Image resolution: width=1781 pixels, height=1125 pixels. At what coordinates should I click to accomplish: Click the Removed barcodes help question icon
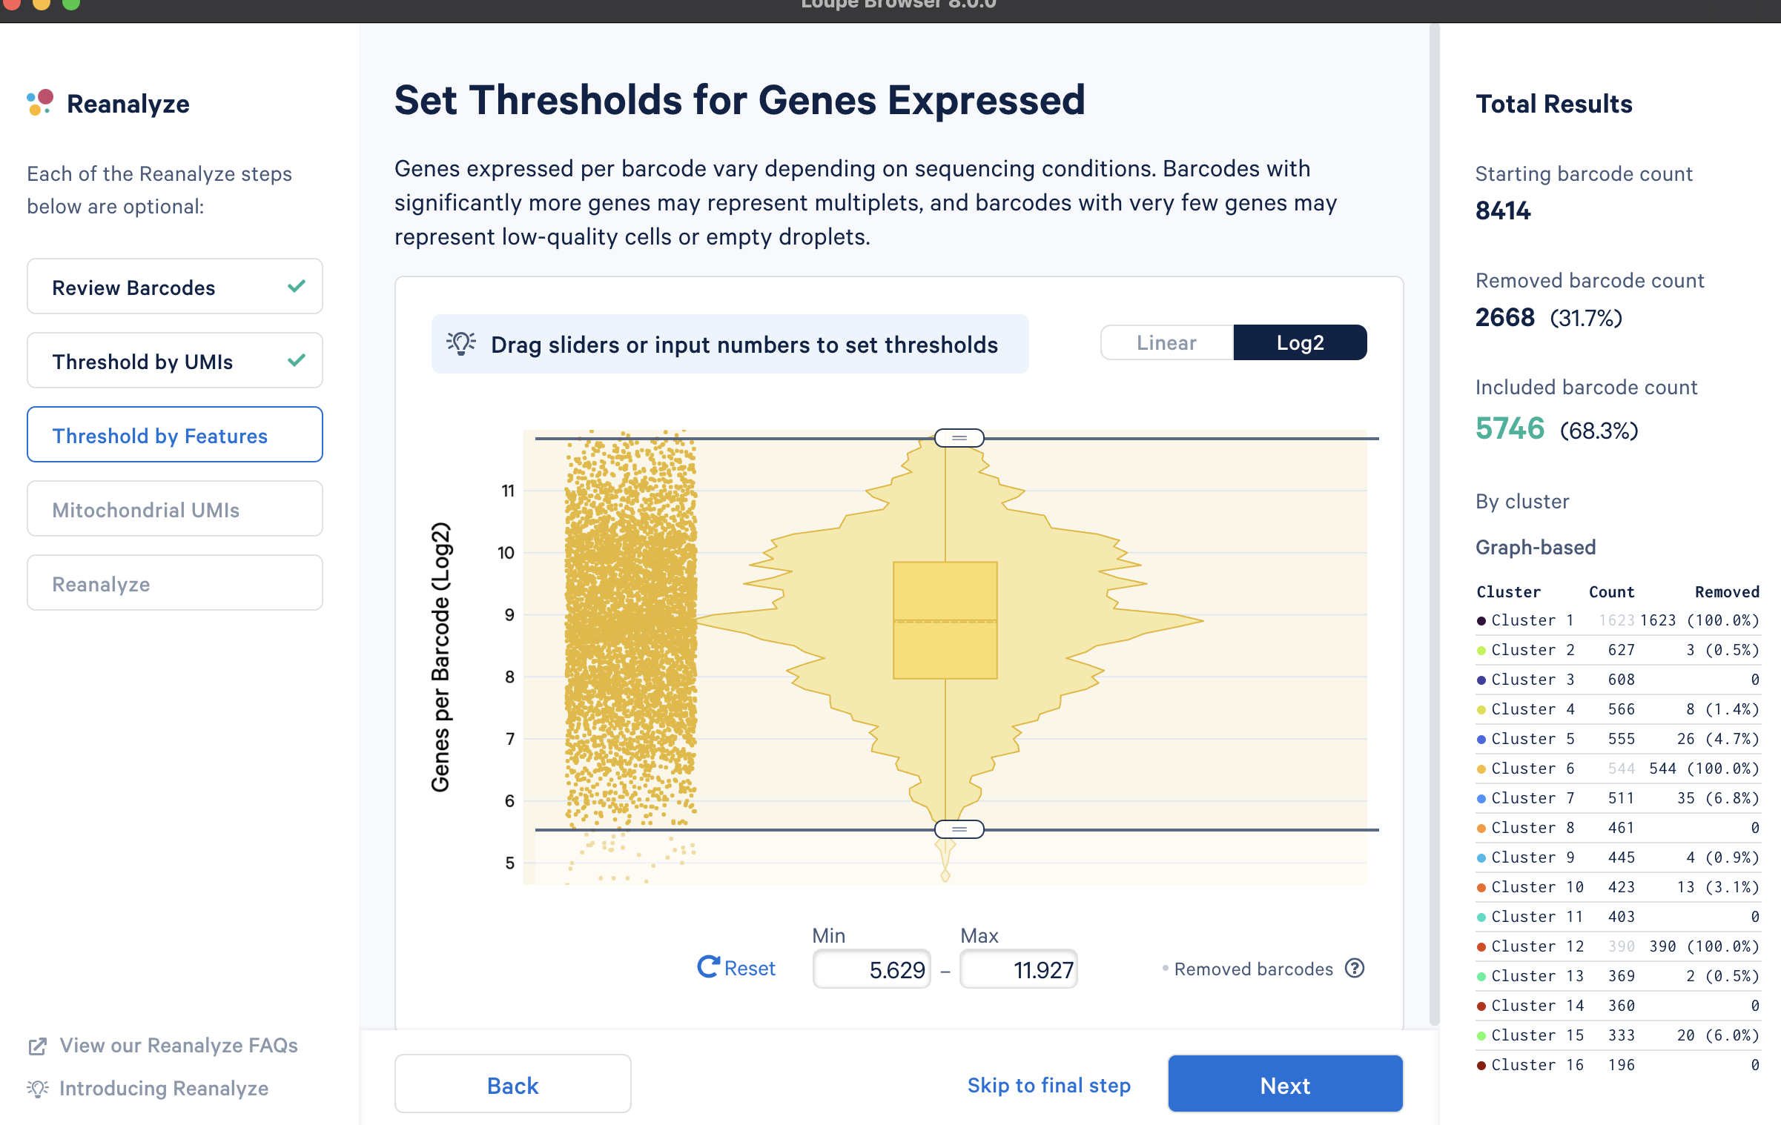point(1355,968)
